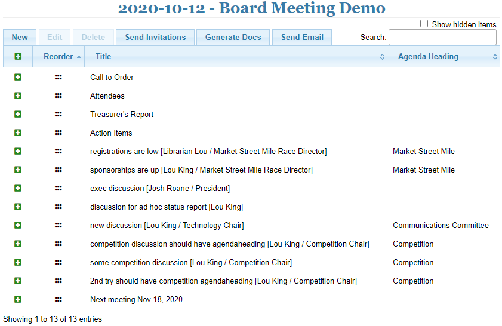Sort table by Title column
This screenshot has height=326, width=502.
[x=236, y=56]
